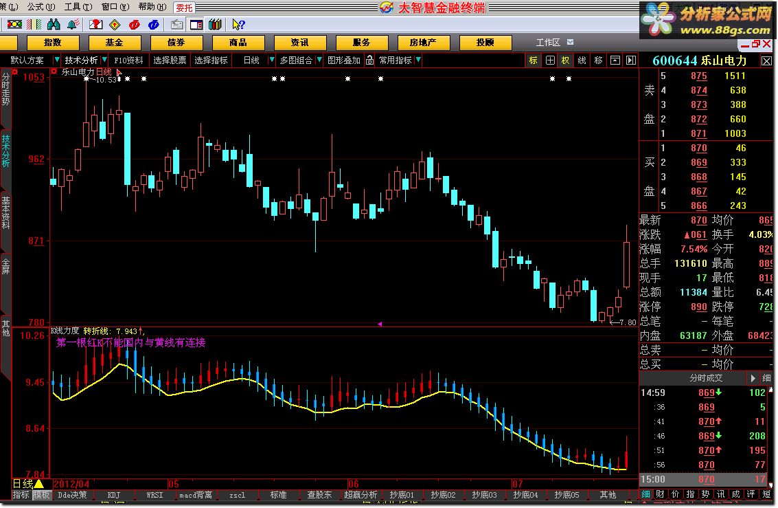Viewport: 778px width, 508px height.
Task: Open the 日线 period dropdown arrow
Action: (271, 60)
